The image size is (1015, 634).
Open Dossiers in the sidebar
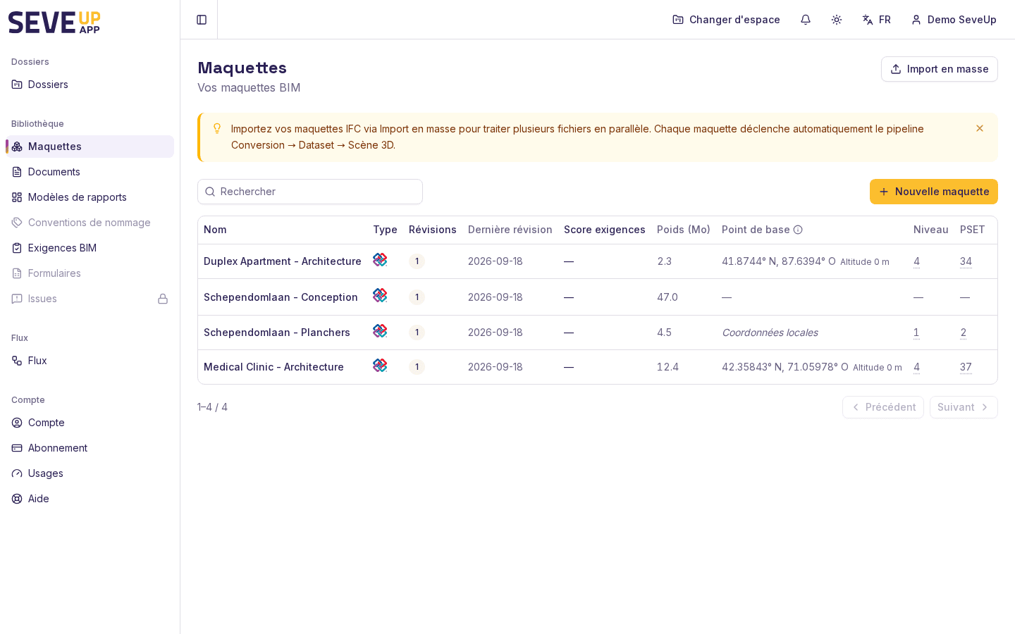tap(90, 85)
